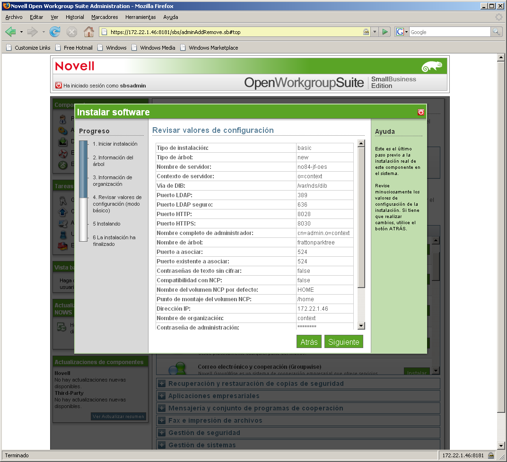Open the Customize Links bookmark
The width and height of the screenshot is (507, 462).
coord(28,48)
